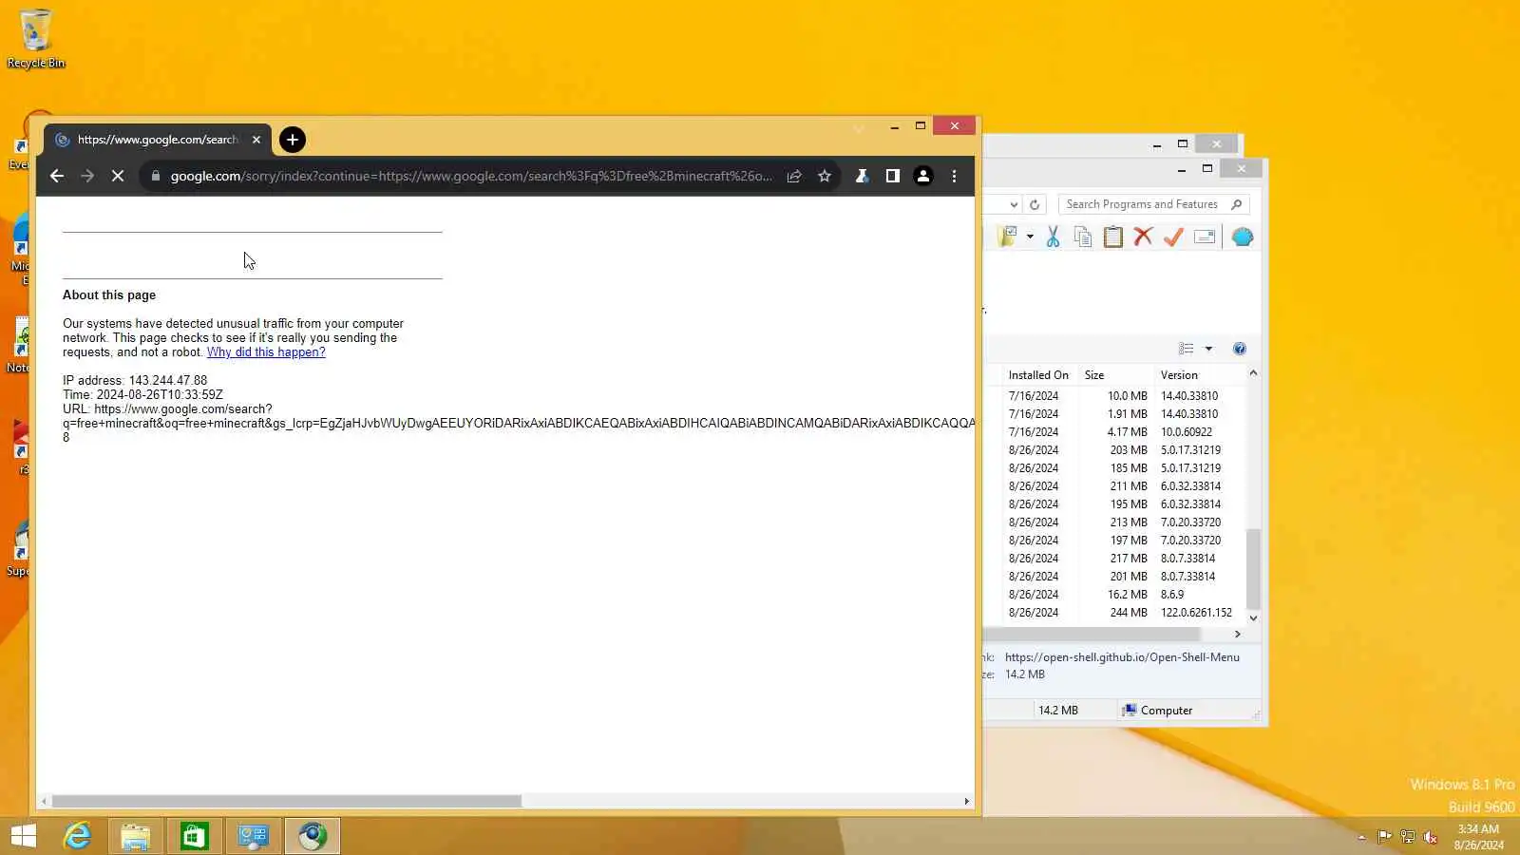
Task: Click the Chrome page scroll-right arrow
Action: click(967, 801)
